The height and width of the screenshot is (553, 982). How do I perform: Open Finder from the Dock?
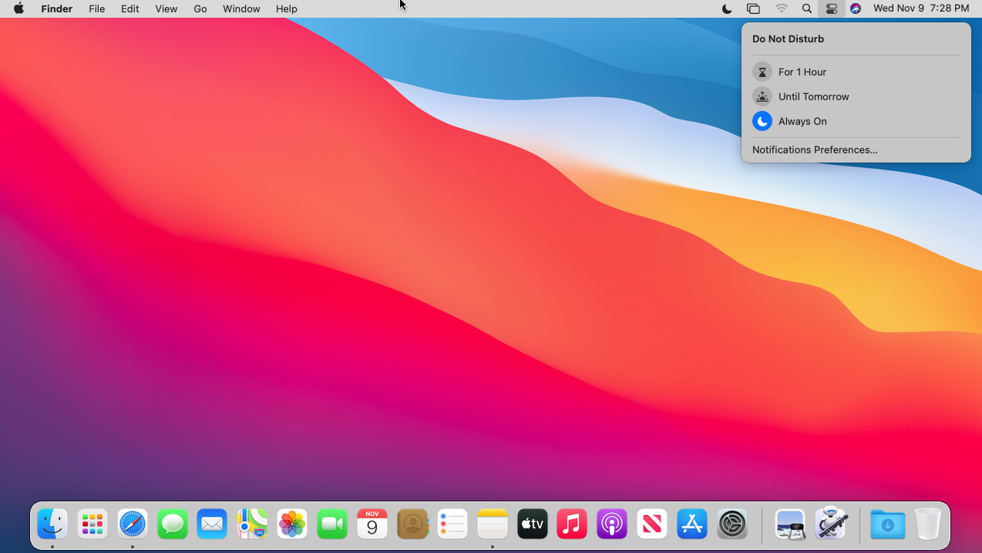click(52, 525)
